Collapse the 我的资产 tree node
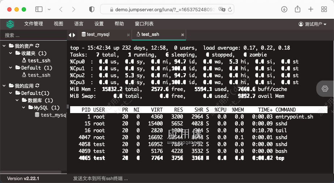Screen dimensions: 334x183 (x=4, y=46)
